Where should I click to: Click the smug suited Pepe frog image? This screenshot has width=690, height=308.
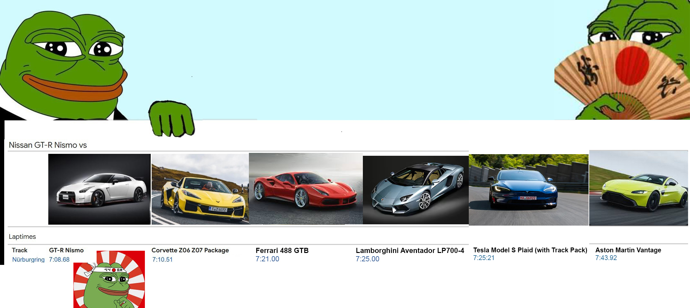(64, 65)
